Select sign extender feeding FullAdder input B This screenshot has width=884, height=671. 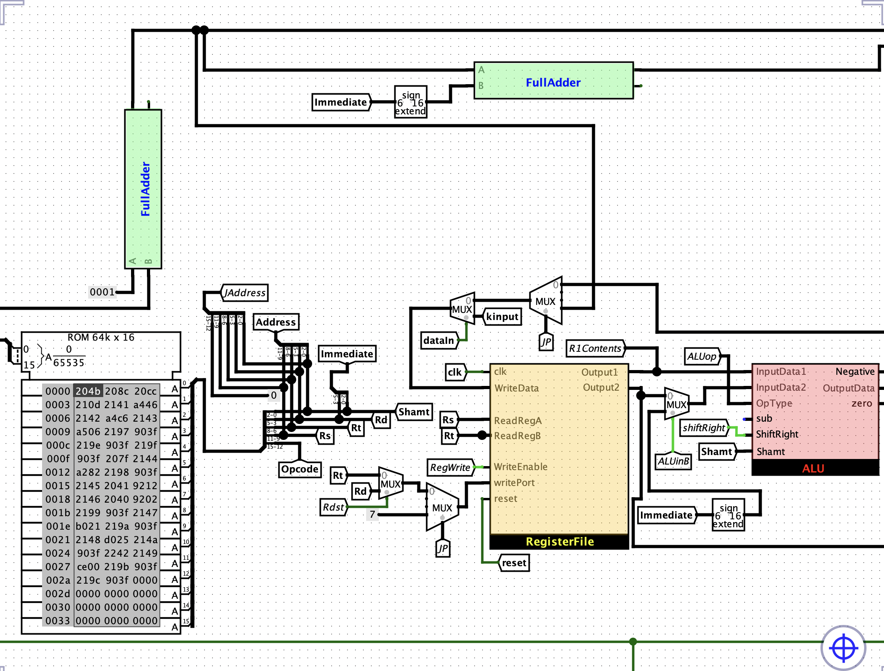pyautogui.click(x=411, y=102)
